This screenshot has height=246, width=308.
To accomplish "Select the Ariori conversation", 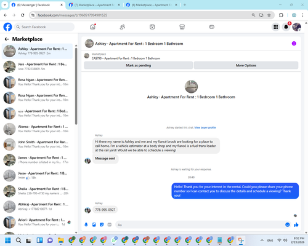I will (x=38, y=222).
